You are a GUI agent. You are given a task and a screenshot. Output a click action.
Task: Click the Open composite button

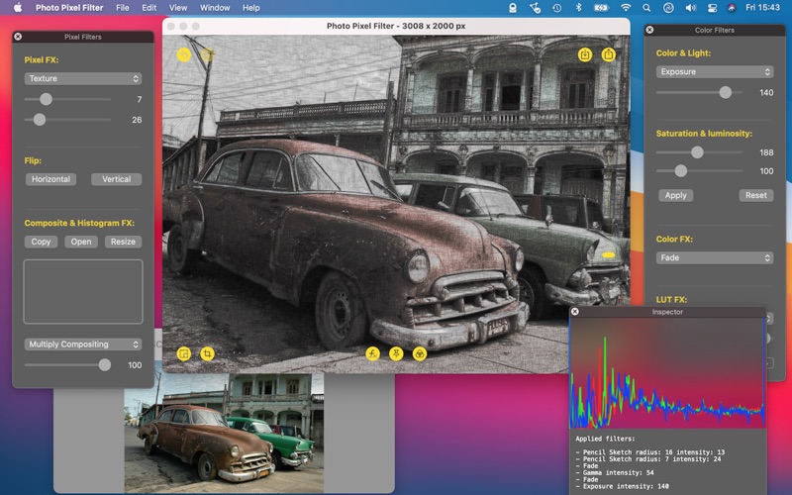pos(81,242)
